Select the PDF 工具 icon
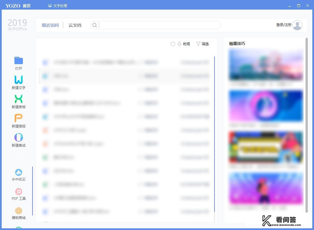 click(x=18, y=191)
